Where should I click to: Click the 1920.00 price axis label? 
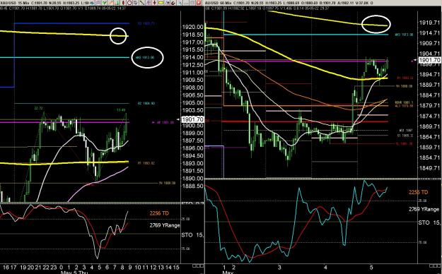[x=193, y=27]
